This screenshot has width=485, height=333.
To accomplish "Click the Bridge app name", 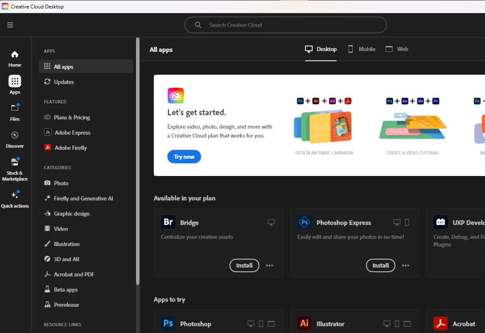I will (189, 223).
